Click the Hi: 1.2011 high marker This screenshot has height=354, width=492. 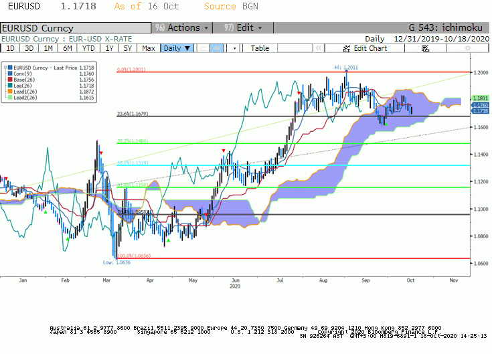[x=346, y=68]
